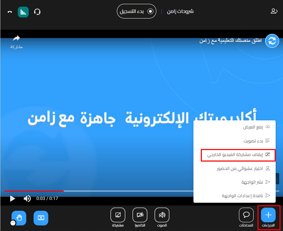This screenshot has height=231, width=283.
Task: Click the video title اطلق منصتك التعليمية مع زامن
Action: [x=231, y=40]
